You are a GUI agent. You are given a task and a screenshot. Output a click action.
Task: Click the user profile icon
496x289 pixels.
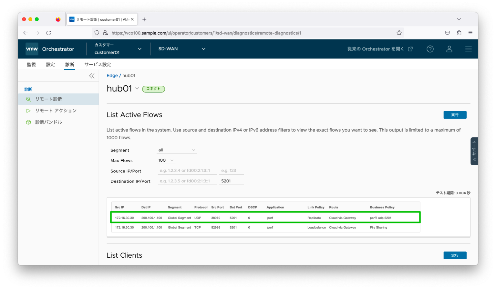tap(449, 49)
